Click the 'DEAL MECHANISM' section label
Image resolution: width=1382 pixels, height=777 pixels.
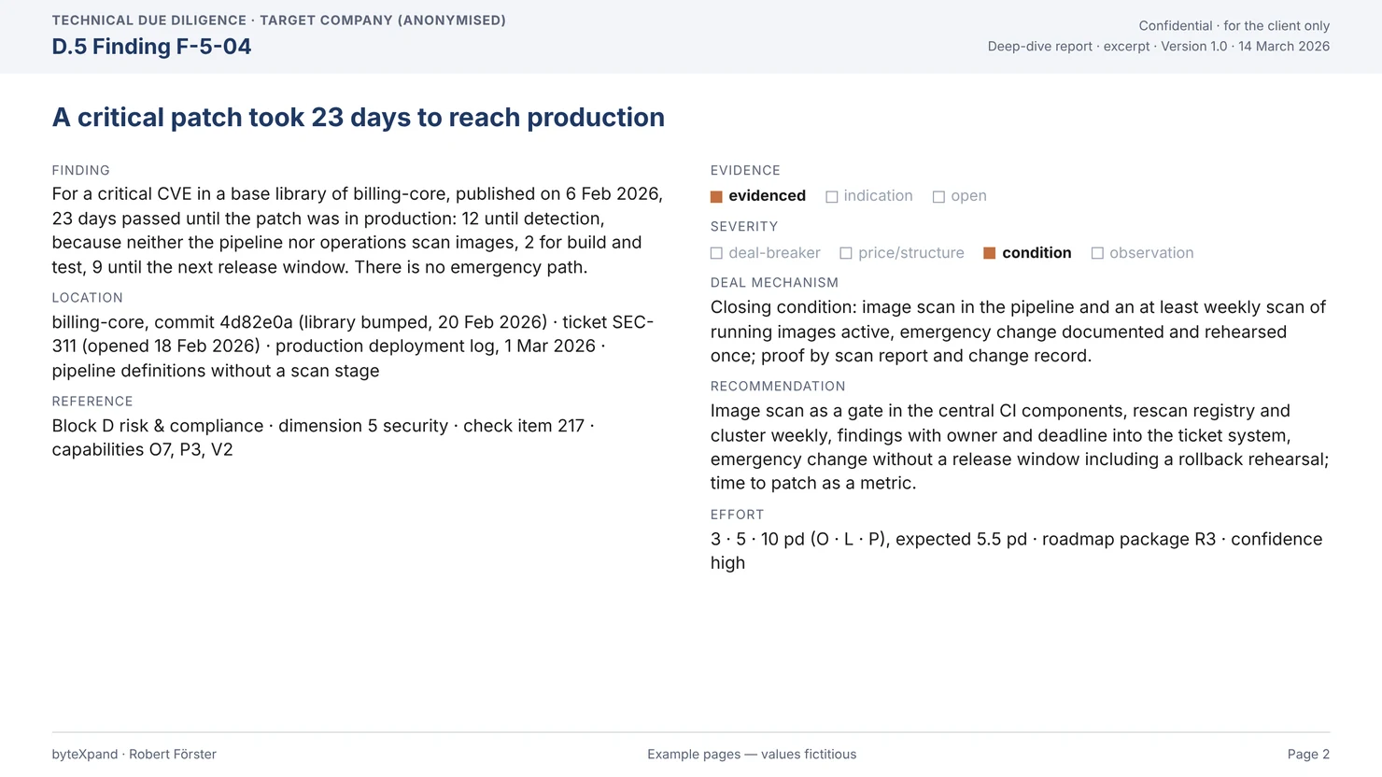[774, 283]
